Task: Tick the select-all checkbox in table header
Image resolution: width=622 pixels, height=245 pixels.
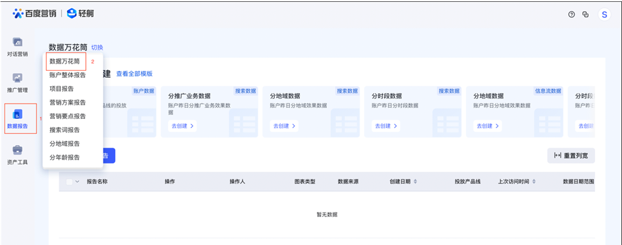Action: click(69, 181)
